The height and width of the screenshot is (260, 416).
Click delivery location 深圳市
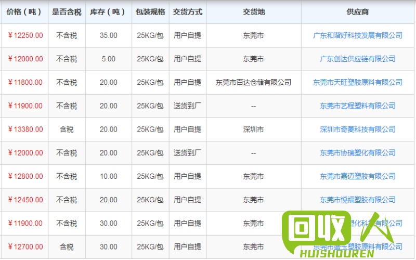(253, 129)
